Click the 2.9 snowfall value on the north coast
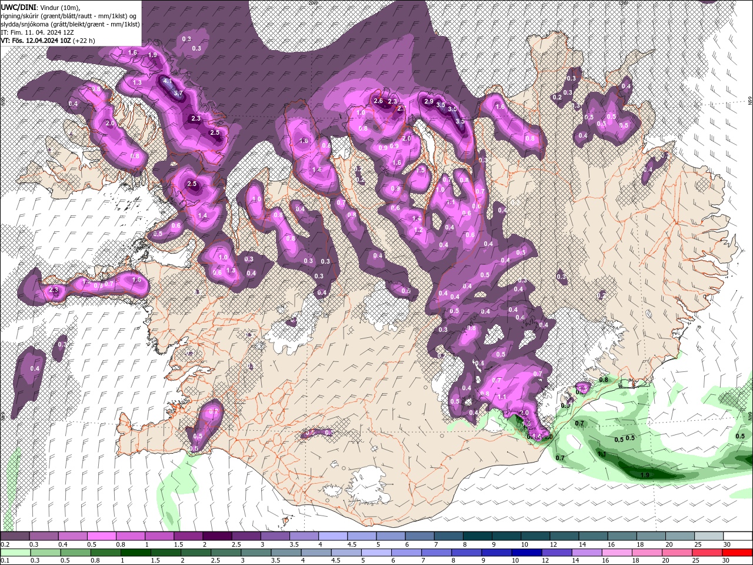The height and width of the screenshot is (565, 753). point(429,102)
